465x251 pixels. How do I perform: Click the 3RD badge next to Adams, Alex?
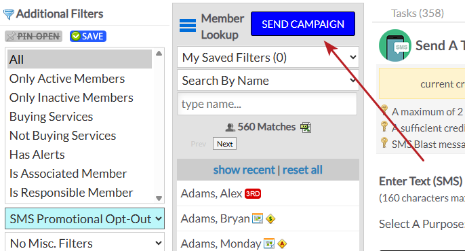[x=253, y=194]
